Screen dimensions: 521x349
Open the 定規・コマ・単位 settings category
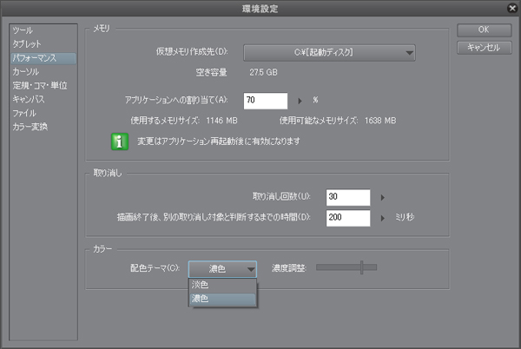[40, 85]
